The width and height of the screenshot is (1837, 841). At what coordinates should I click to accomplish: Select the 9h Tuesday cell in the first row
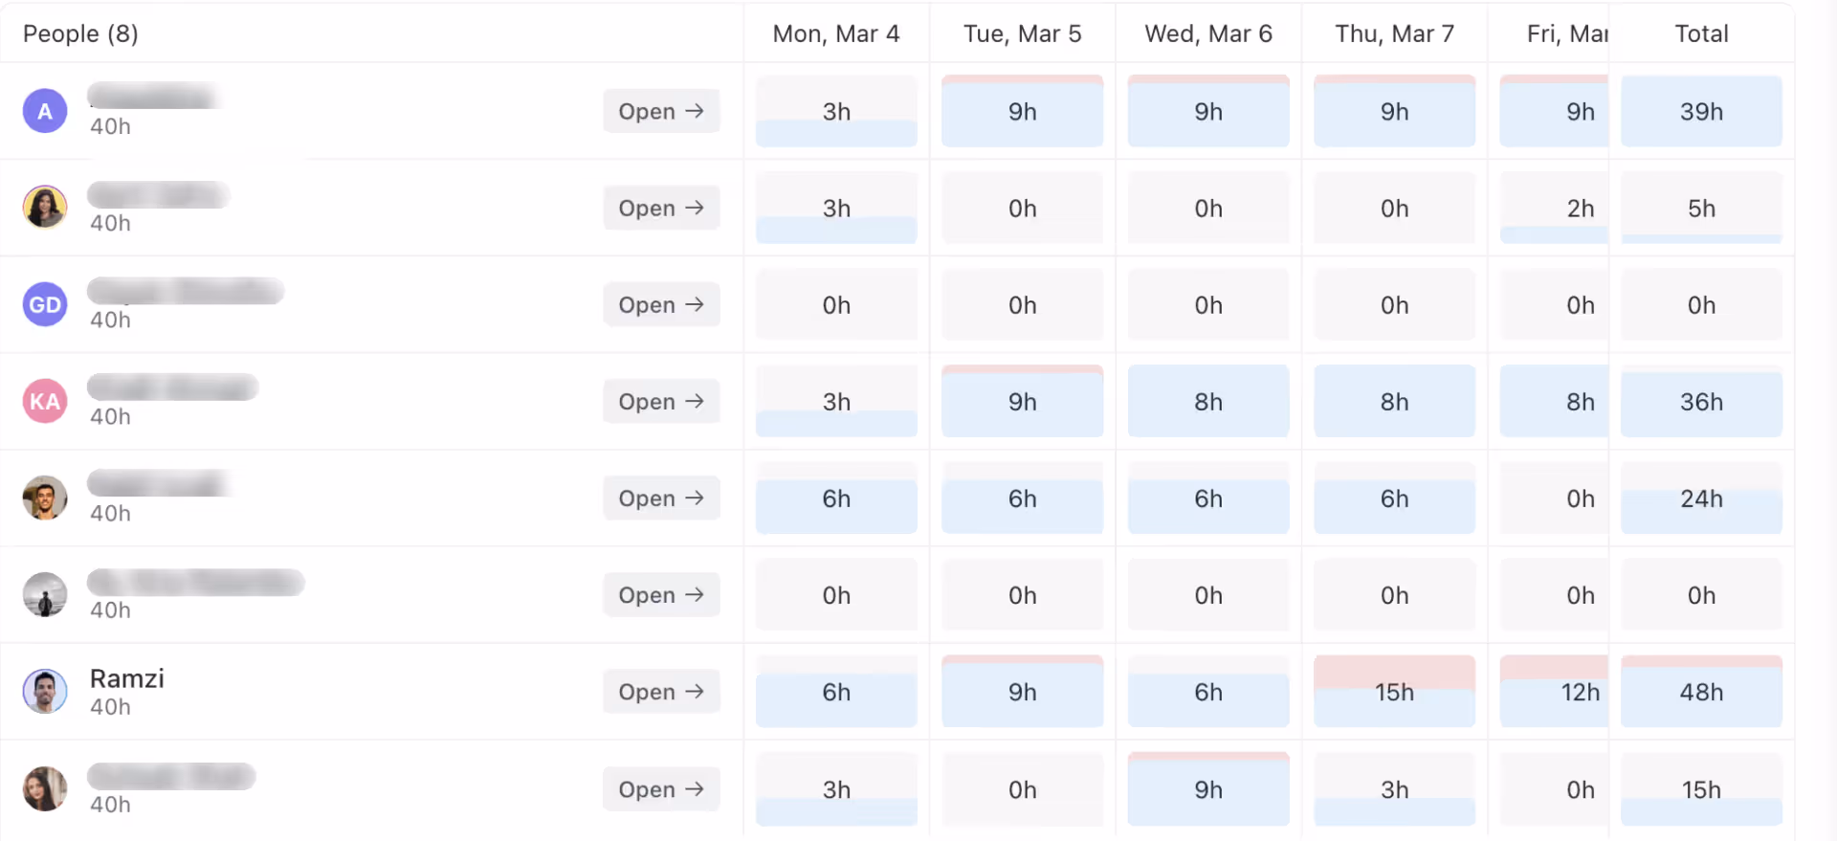(1022, 111)
